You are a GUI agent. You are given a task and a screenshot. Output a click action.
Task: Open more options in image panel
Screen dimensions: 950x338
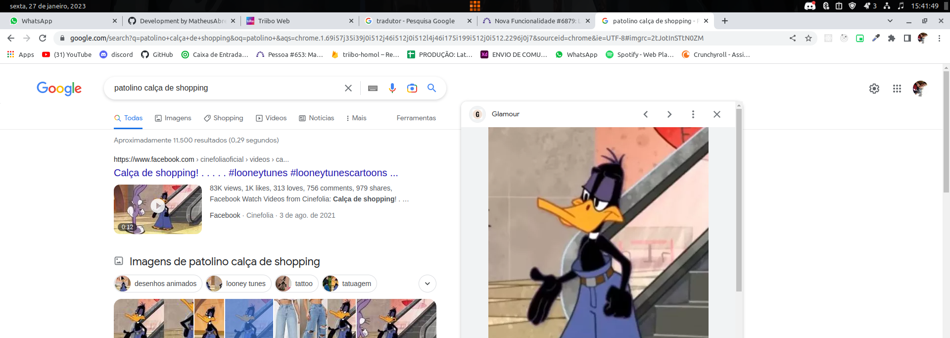[693, 114]
